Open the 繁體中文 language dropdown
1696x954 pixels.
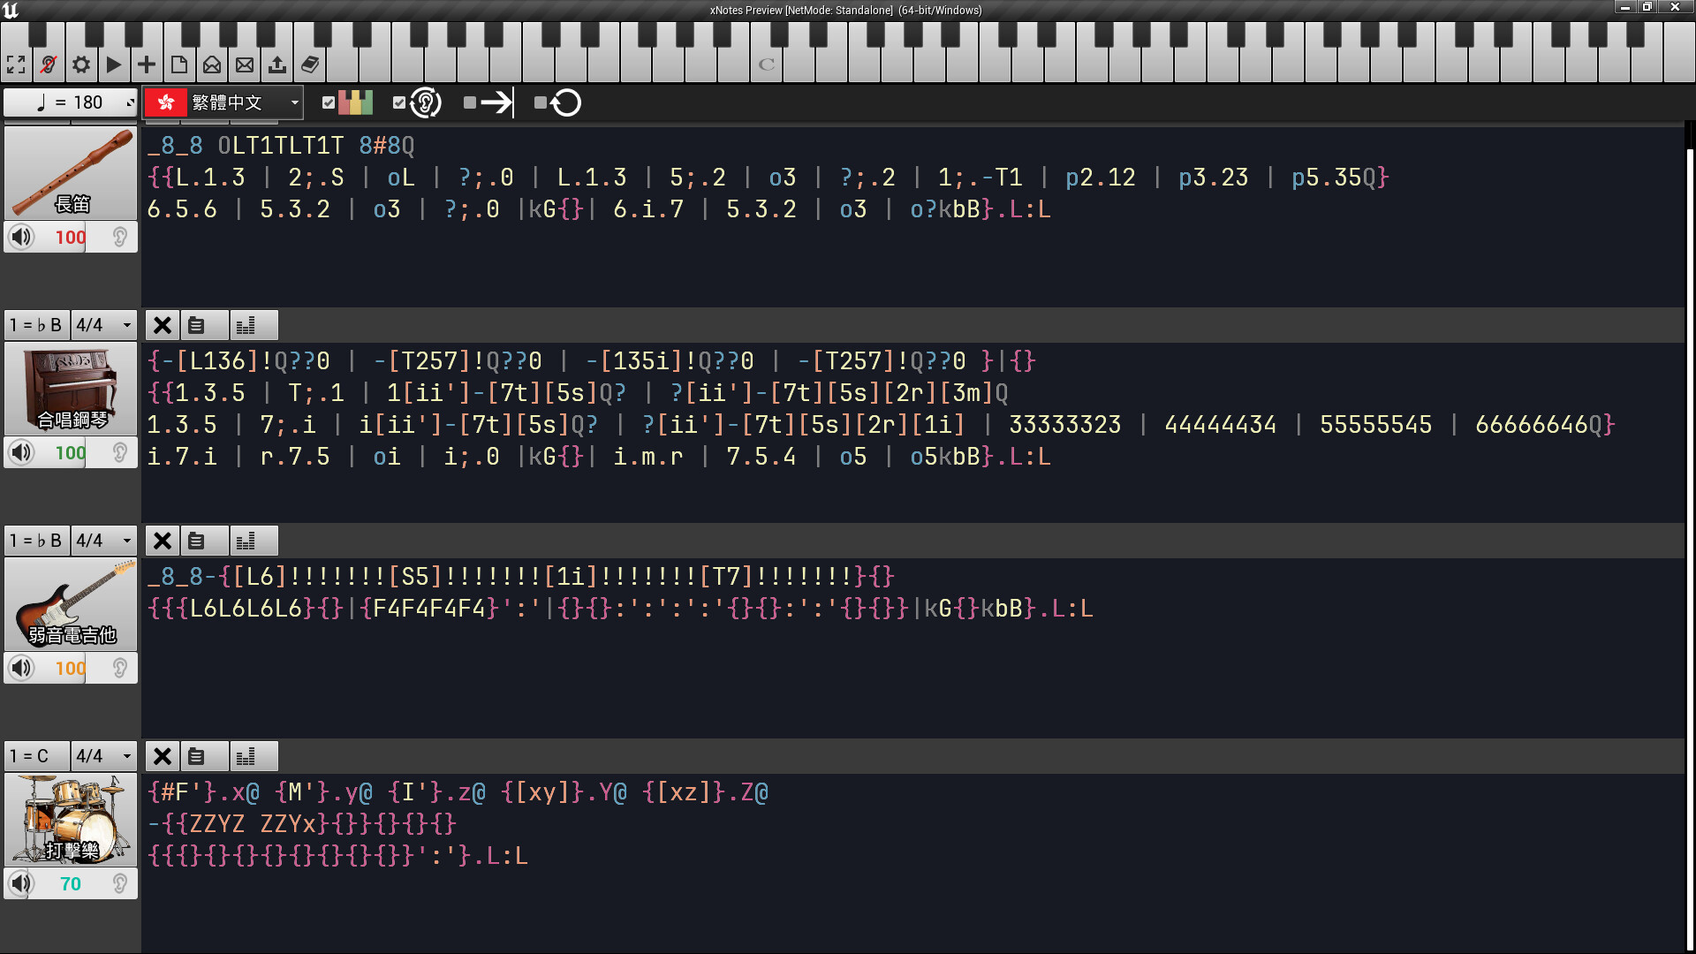(x=223, y=102)
